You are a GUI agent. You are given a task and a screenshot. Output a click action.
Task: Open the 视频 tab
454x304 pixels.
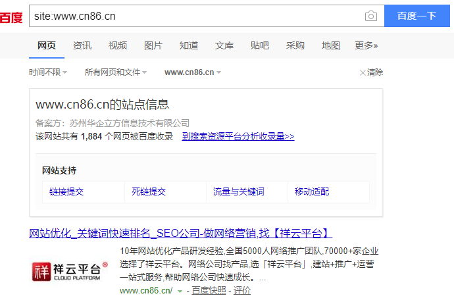coord(118,45)
